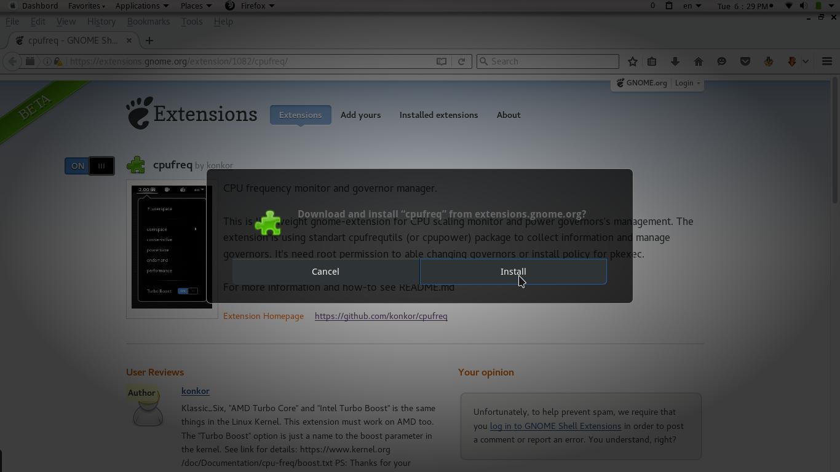Click the orange download helper icon
Viewport: 840px width, 472px height.
(x=768, y=61)
